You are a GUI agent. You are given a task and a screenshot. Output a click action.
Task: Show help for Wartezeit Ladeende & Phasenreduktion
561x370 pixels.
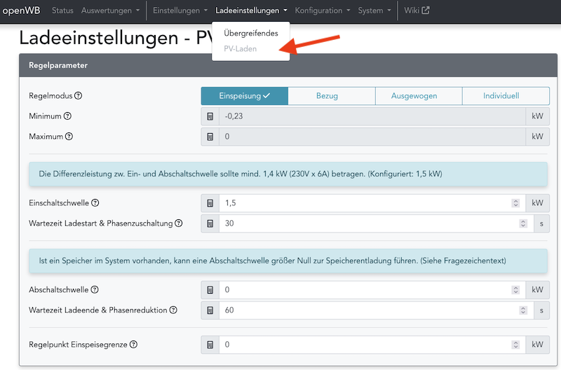coord(173,310)
